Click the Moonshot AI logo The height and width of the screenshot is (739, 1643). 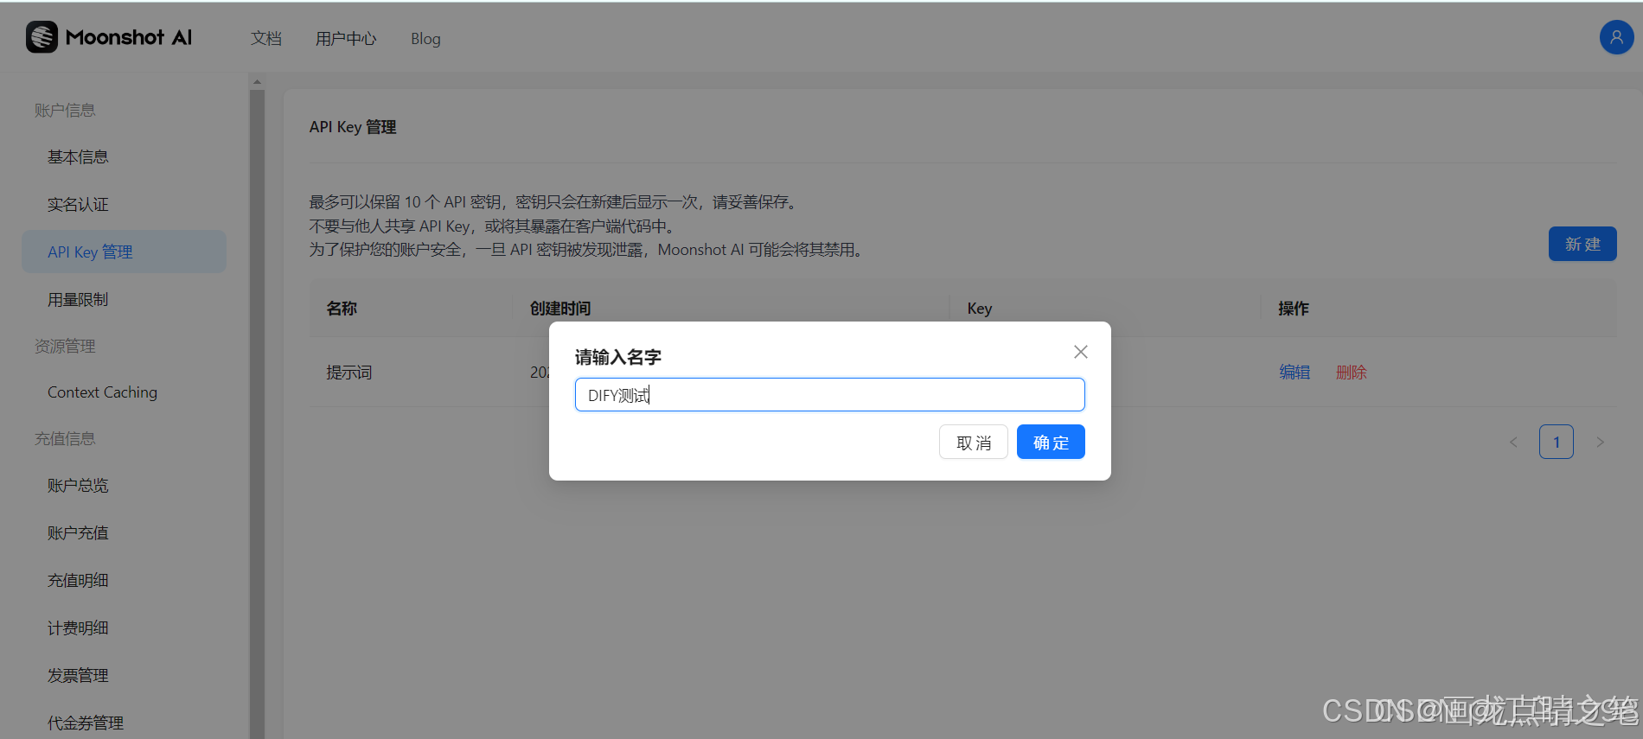[x=109, y=37]
